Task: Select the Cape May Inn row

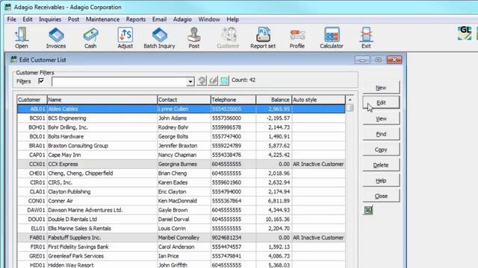Action: click(x=181, y=155)
